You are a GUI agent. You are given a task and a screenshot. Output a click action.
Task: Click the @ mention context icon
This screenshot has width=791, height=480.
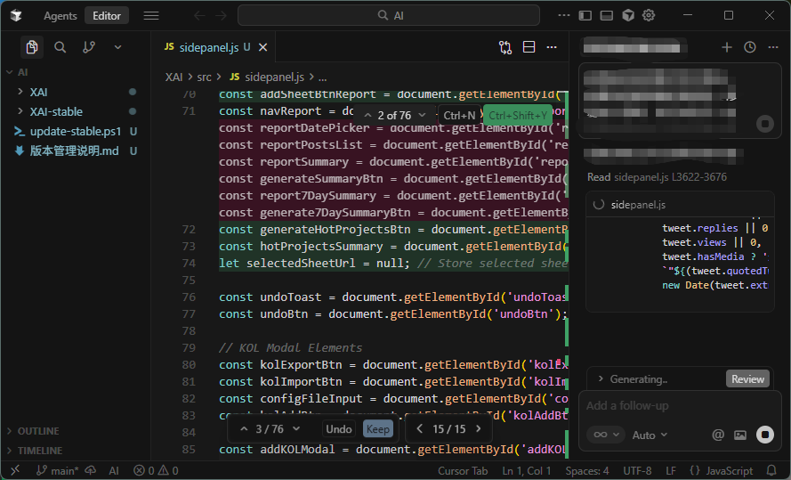[x=718, y=435]
